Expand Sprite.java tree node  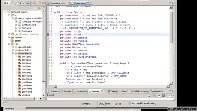click(16, 31)
